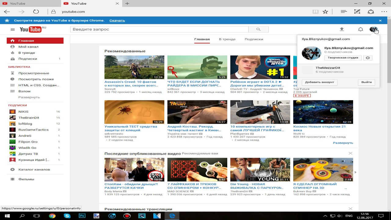This screenshot has height=220, width=391.
Task: Open the notifications bell
Action: pyautogui.click(x=360, y=29)
